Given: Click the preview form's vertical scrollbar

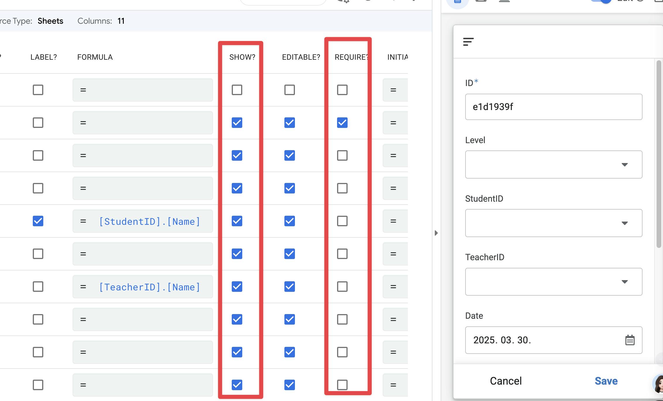Looking at the screenshot, I should (x=659, y=154).
